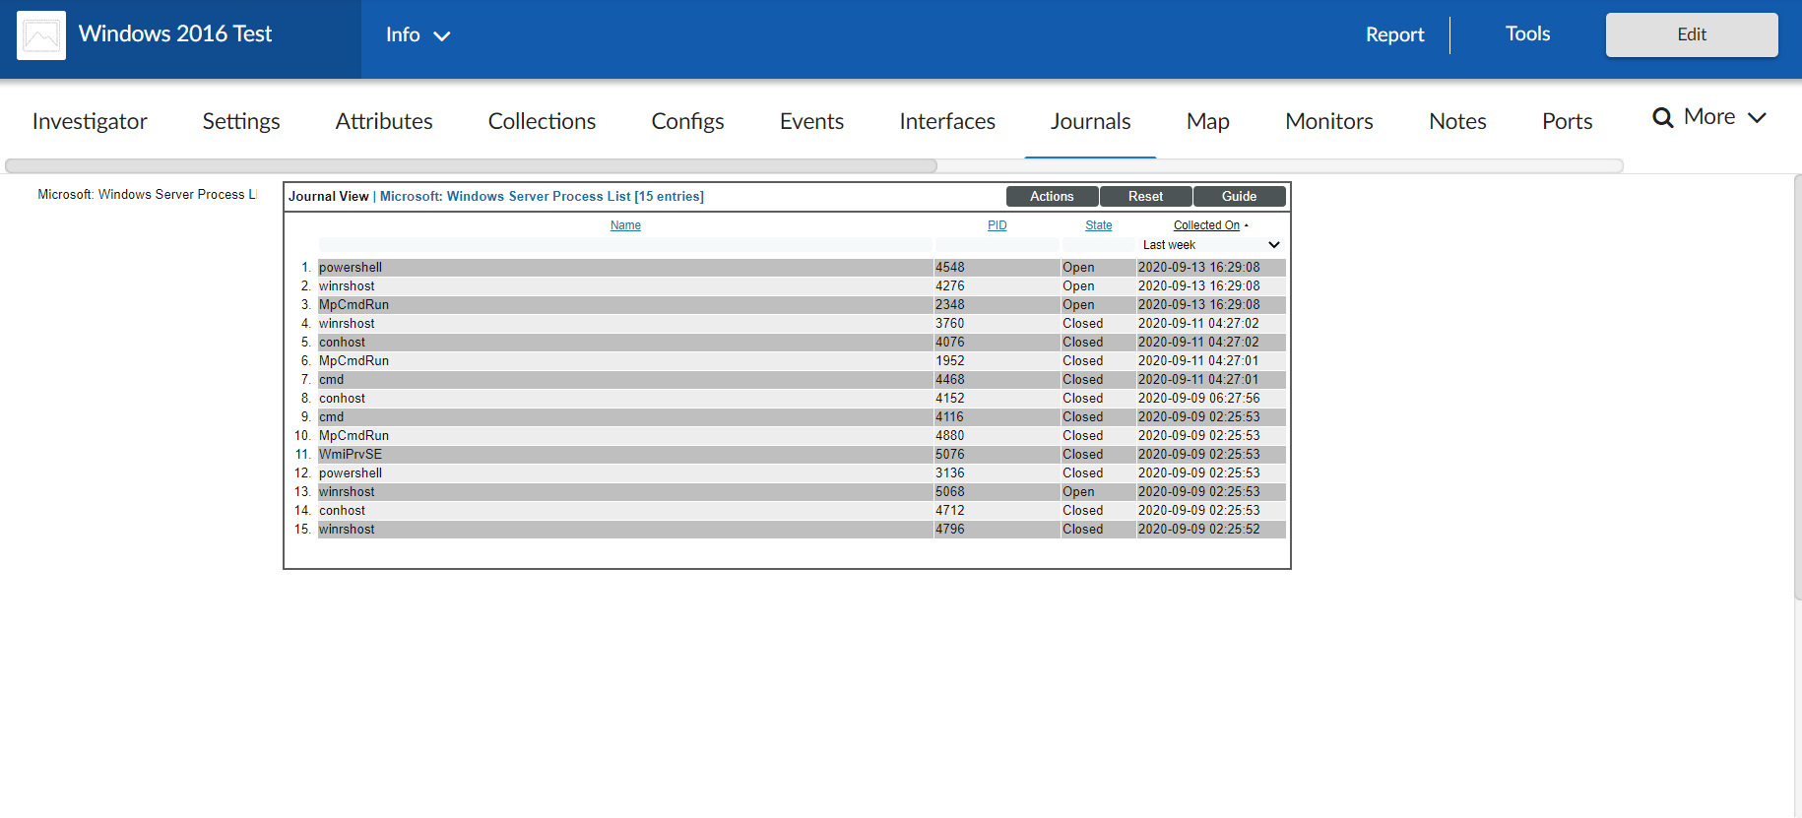Click the Windows 2016 Test device title
This screenshot has width=1802, height=818.
point(175,34)
